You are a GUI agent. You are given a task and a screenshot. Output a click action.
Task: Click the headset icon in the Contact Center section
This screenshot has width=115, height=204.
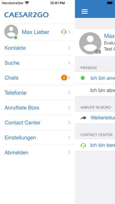83,145
